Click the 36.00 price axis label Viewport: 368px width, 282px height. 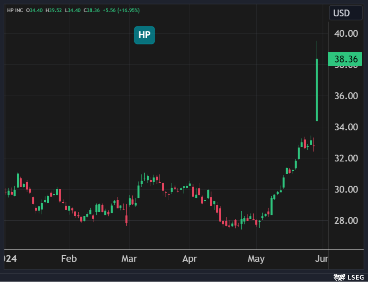tap(347, 96)
